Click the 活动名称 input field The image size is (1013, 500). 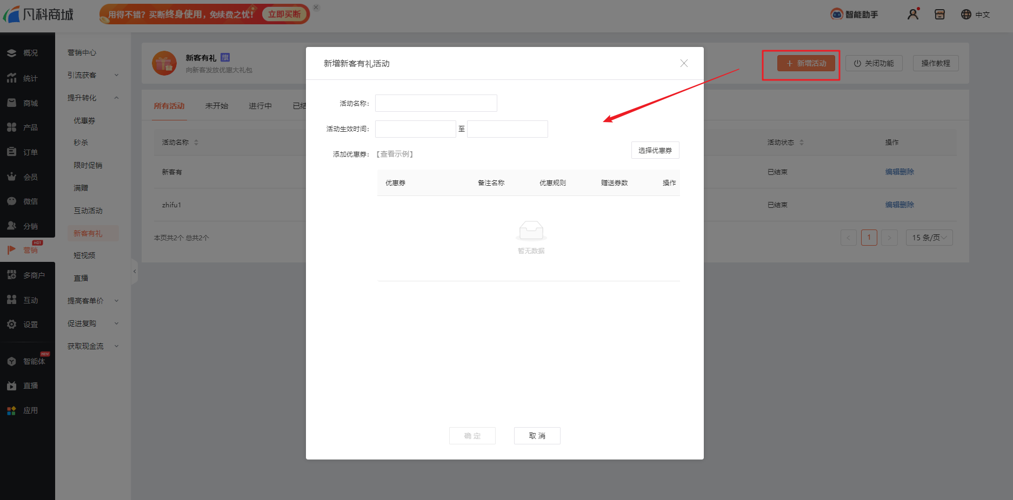pos(436,103)
